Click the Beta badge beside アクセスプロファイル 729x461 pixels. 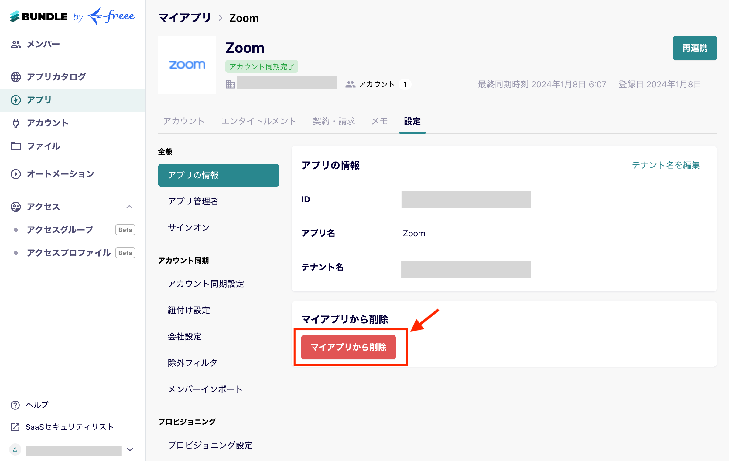[x=125, y=253]
